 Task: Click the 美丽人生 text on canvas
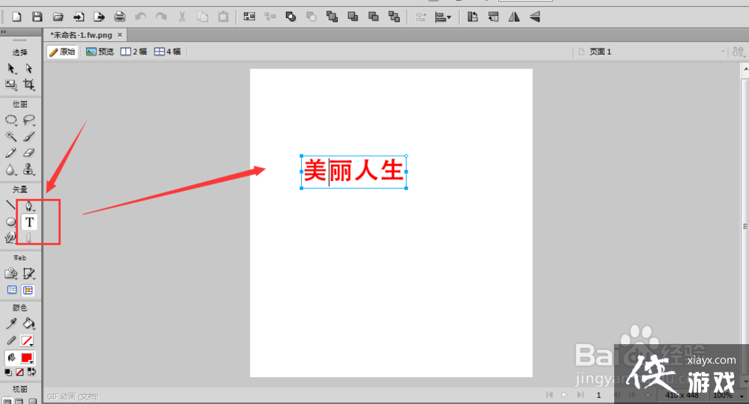click(354, 171)
